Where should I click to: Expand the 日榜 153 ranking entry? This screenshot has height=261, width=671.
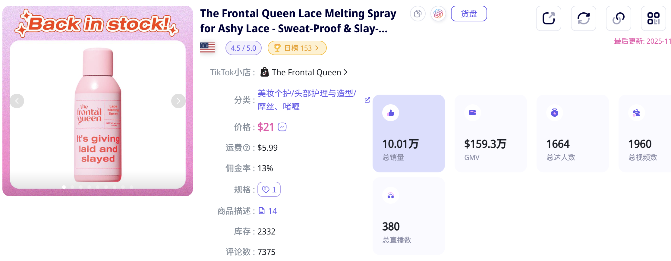point(297,48)
